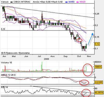This screenshot has height=97, width=104.
Task: Click the black legend swatch before CIBOX
Action: pyautogui.click(x=12, y=2)
